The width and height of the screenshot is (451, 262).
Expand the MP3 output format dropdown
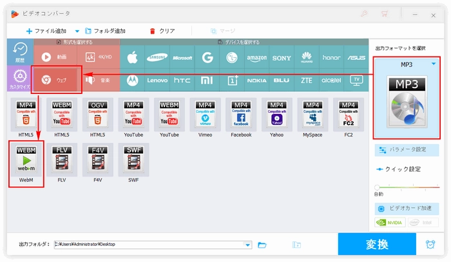[433, 64]
